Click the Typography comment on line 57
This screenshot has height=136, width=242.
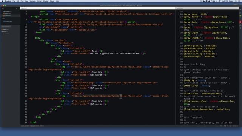[x=194, y=117]
